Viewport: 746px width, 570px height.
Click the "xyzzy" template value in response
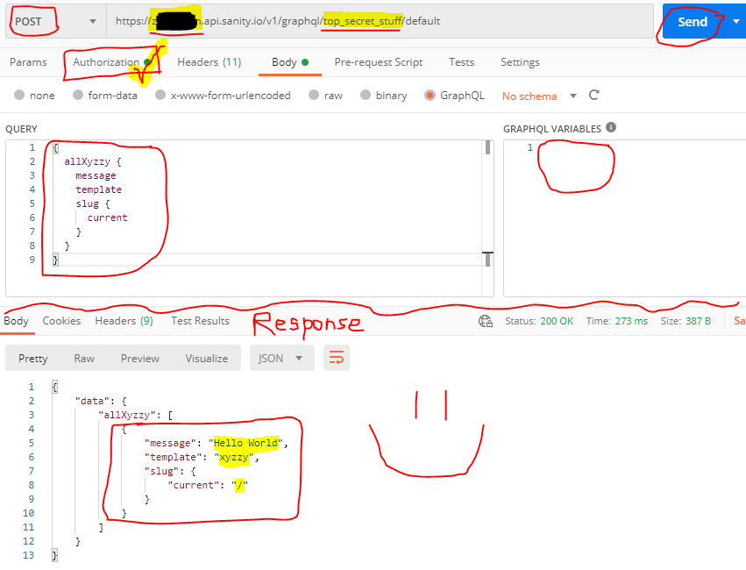pyautogui.click(x=233, y=458)
